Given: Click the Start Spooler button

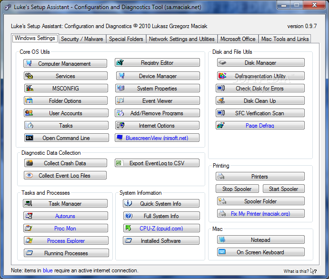Looking at the screenshot, I should tap(283, 189).
